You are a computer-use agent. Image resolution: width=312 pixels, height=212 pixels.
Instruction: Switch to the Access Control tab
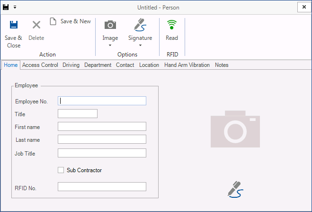[40, 65]
